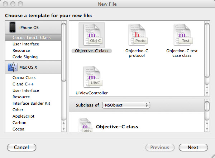Click the template grid scroll up arrow
This screenshot has width=215, height=158.
coord(207,87)
